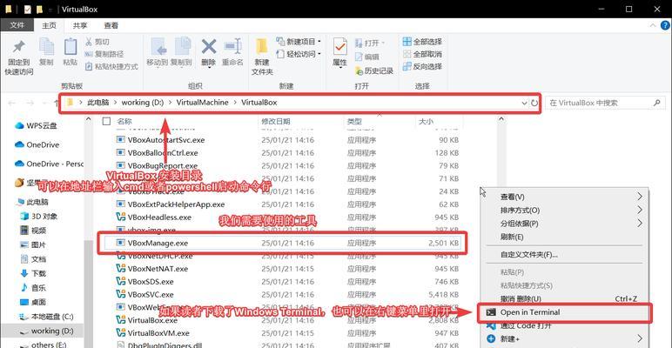This screenshot has height=348, width=672.
Task: Click Paste shortcut (粘贴快捷方式)
Action: click(x=111, y=66)
